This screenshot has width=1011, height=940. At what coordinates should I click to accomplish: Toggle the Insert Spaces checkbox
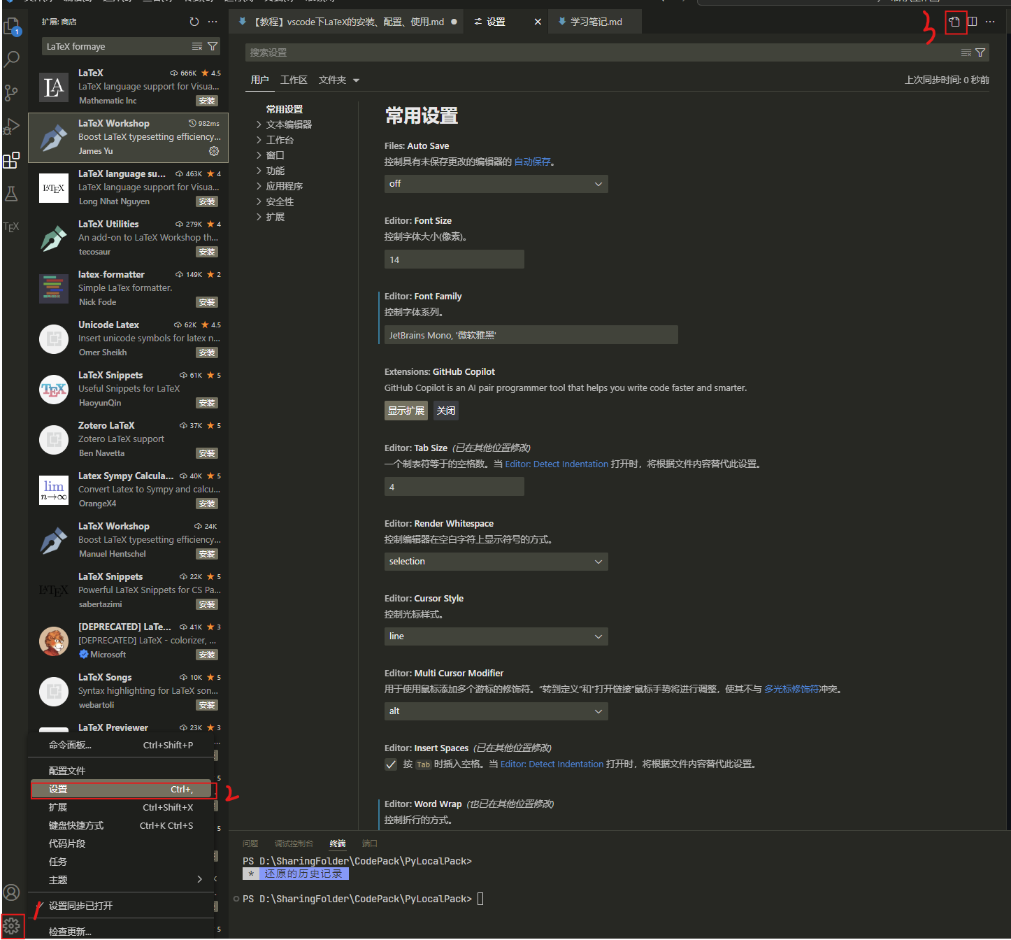[x=391, y=764]
